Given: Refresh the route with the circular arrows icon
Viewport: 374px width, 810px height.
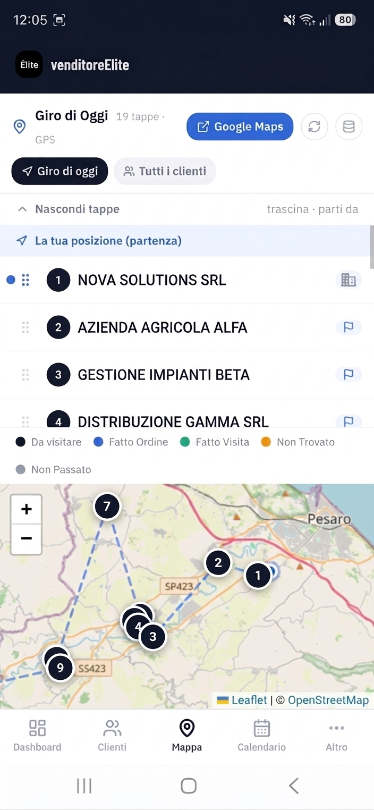Looking at the screenshot, I should tap(314, 126).
